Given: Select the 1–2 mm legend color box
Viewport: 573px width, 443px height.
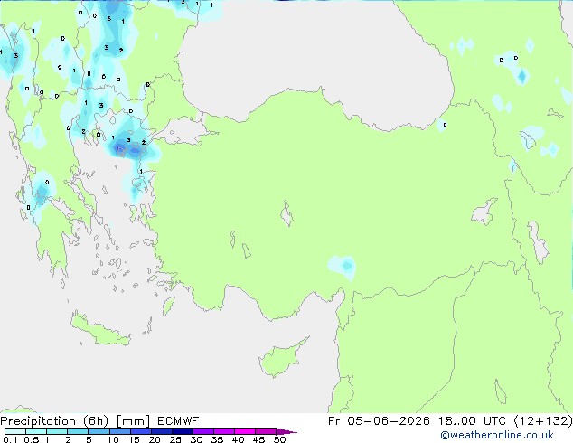Looking at the screenshot, I should pos(57,431).
